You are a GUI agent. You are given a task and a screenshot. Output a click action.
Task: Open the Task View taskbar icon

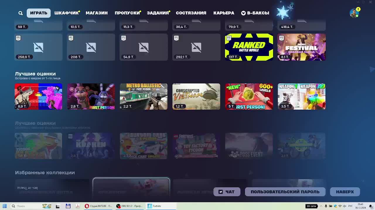tap(58, 206)
